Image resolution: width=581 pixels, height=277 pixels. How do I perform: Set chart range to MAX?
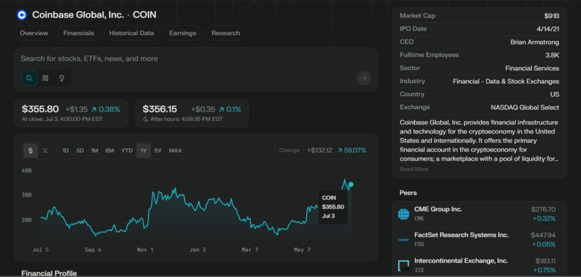pyautogui.click(x=175, y=151)
